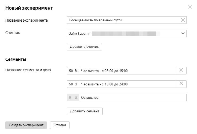This screenshot has width=197, height=134.
Task: Click the Сегменты section heading
Action: (x=16, y=59)
